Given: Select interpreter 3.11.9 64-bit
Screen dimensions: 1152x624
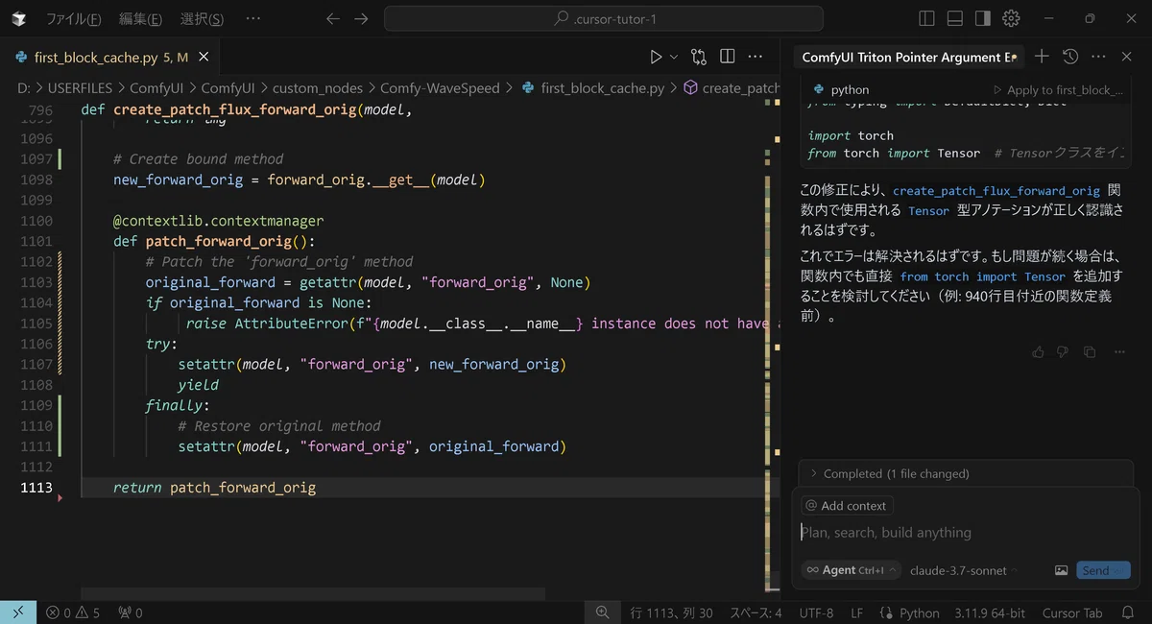Looking at the screenshot, I should tap(990, 612).
